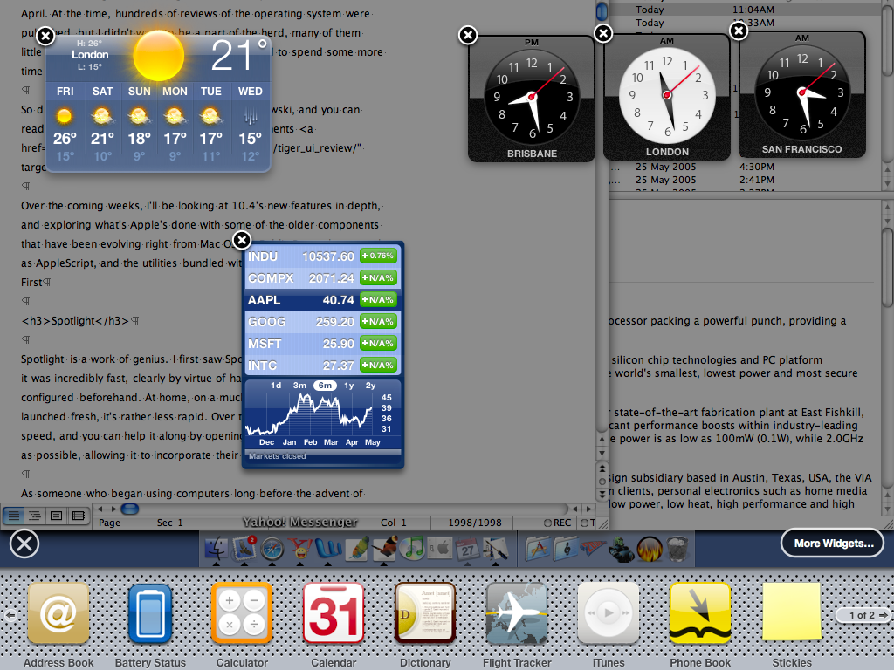Viewport: 894px width, 670px height.
Task: Add the Calendar widget
Action: coord(334,613)
